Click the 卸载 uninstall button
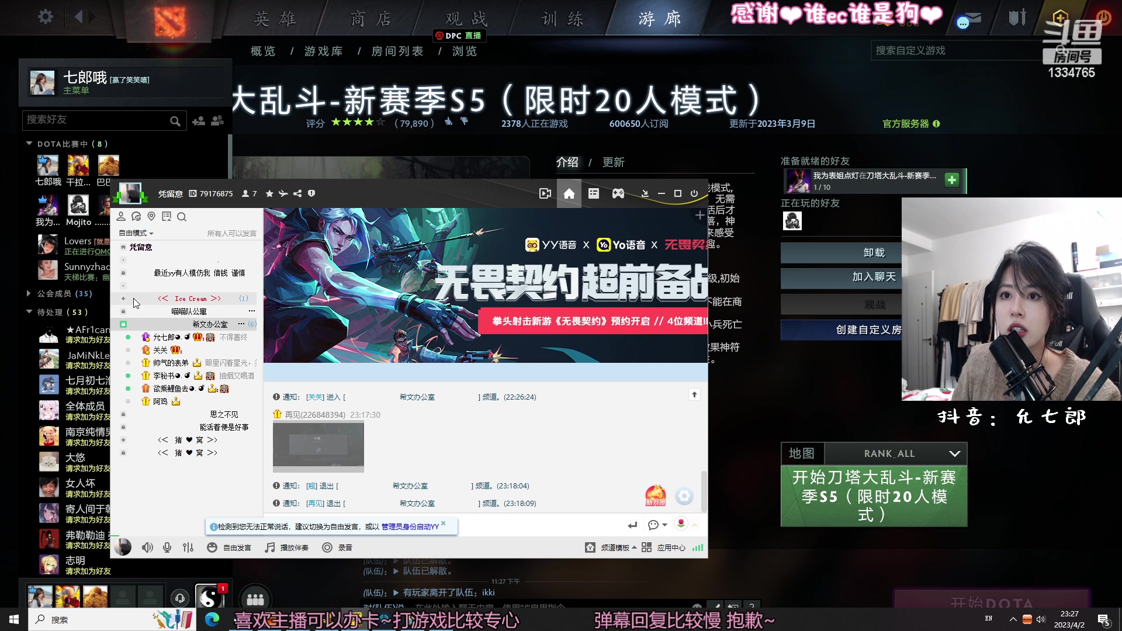 tap(841, 252)
